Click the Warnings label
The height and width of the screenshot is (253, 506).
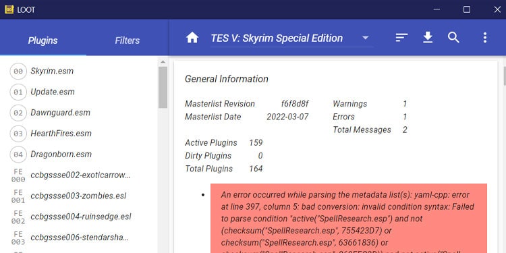point(349,104)
